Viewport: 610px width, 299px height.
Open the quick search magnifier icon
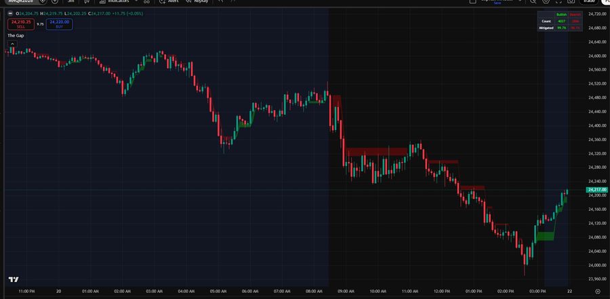click(x=533, y=1)
